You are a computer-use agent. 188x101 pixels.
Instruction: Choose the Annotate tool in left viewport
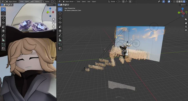(x=3, y=36)
